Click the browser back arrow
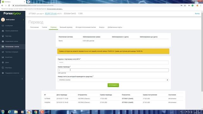Viewport: 203px width, 114px height. click(2, 6)
